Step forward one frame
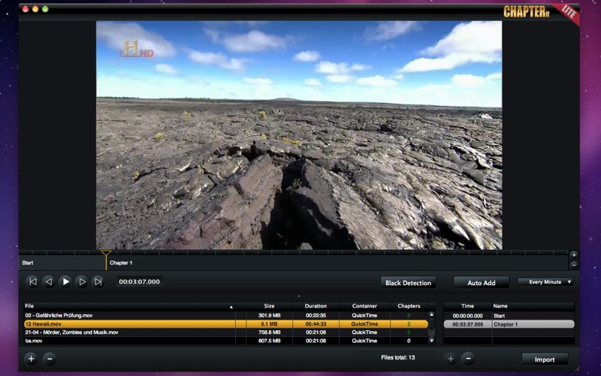The width and height of the screenshot is (601, 376). pos(82,282)
